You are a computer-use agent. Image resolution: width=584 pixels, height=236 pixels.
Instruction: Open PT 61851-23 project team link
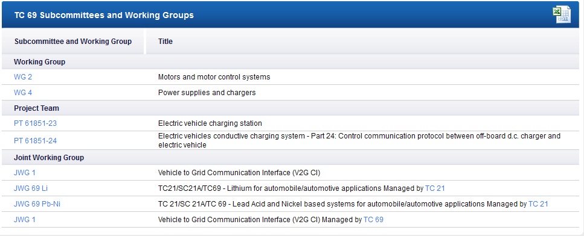(36, 123)
